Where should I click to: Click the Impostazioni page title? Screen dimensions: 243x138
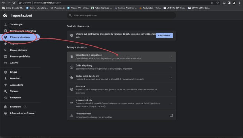point(21,15)
